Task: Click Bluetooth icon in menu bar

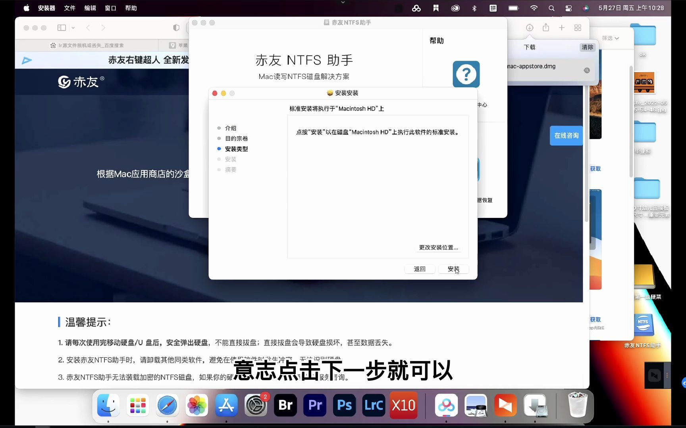Action: point(474,8)
